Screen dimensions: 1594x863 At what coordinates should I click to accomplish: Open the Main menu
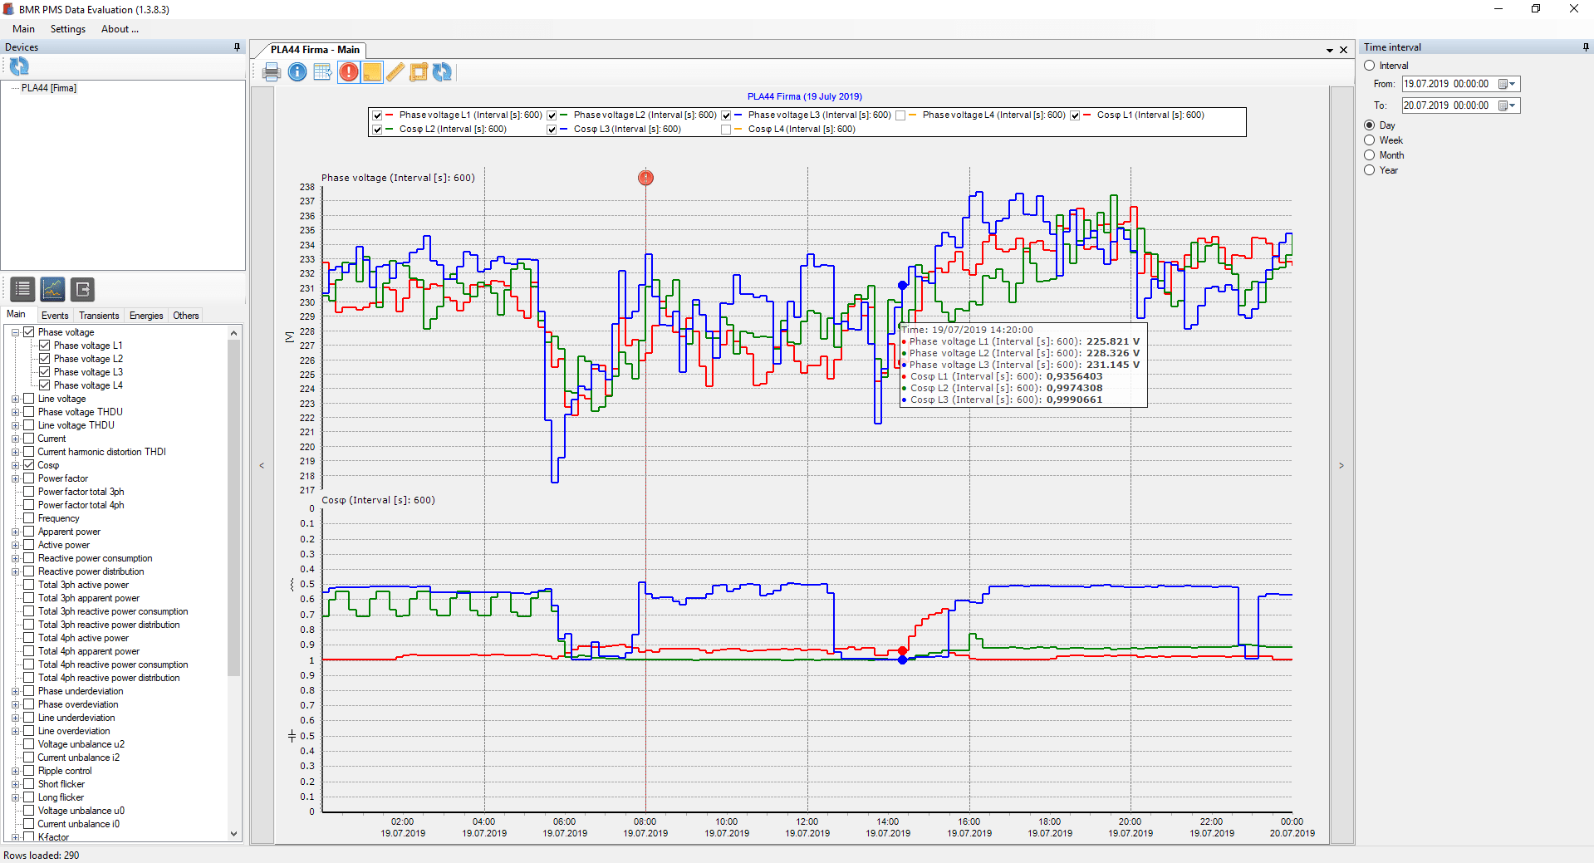[23, 29]
